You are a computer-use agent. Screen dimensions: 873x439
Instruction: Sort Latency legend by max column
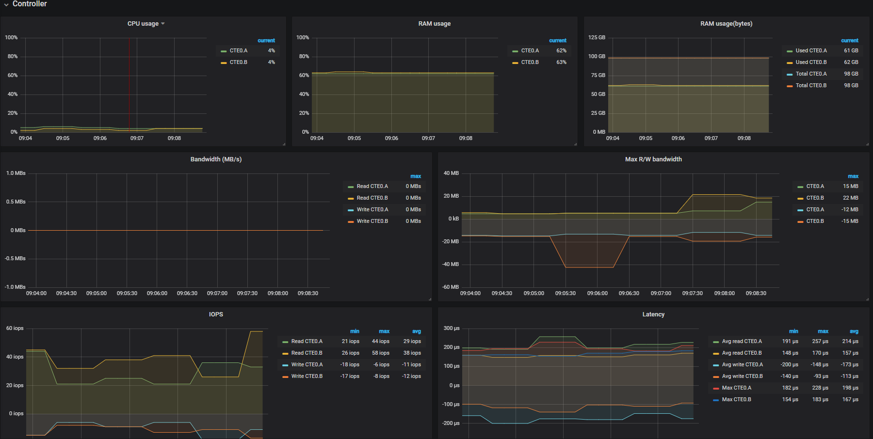coord(823,331)
